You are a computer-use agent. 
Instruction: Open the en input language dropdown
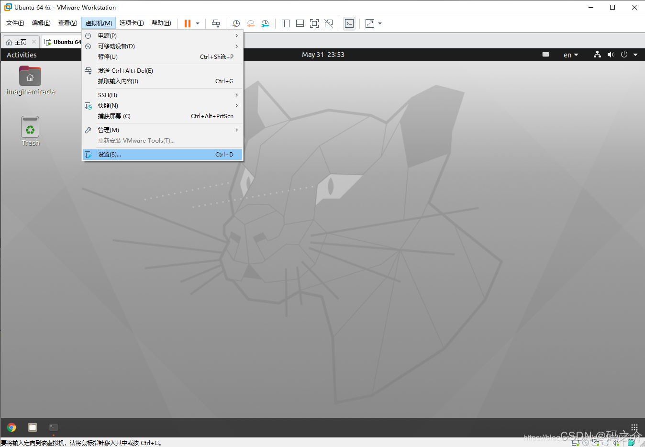571,55
